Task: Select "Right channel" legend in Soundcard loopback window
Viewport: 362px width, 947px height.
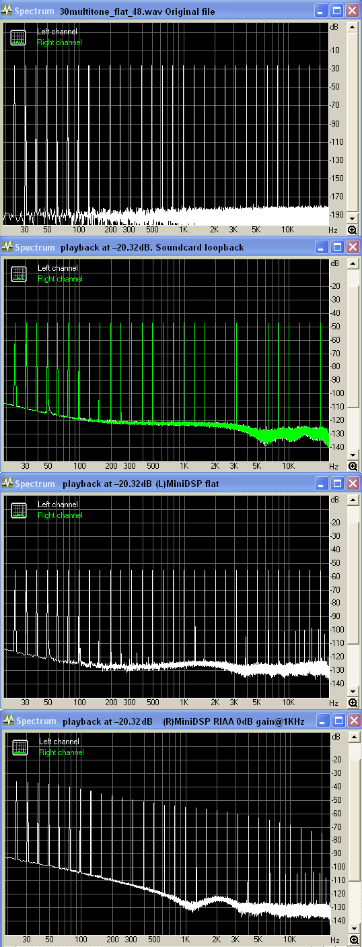Action: click(59, 279)
